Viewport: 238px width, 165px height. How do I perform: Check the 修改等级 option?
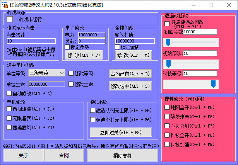pos(71,73)
